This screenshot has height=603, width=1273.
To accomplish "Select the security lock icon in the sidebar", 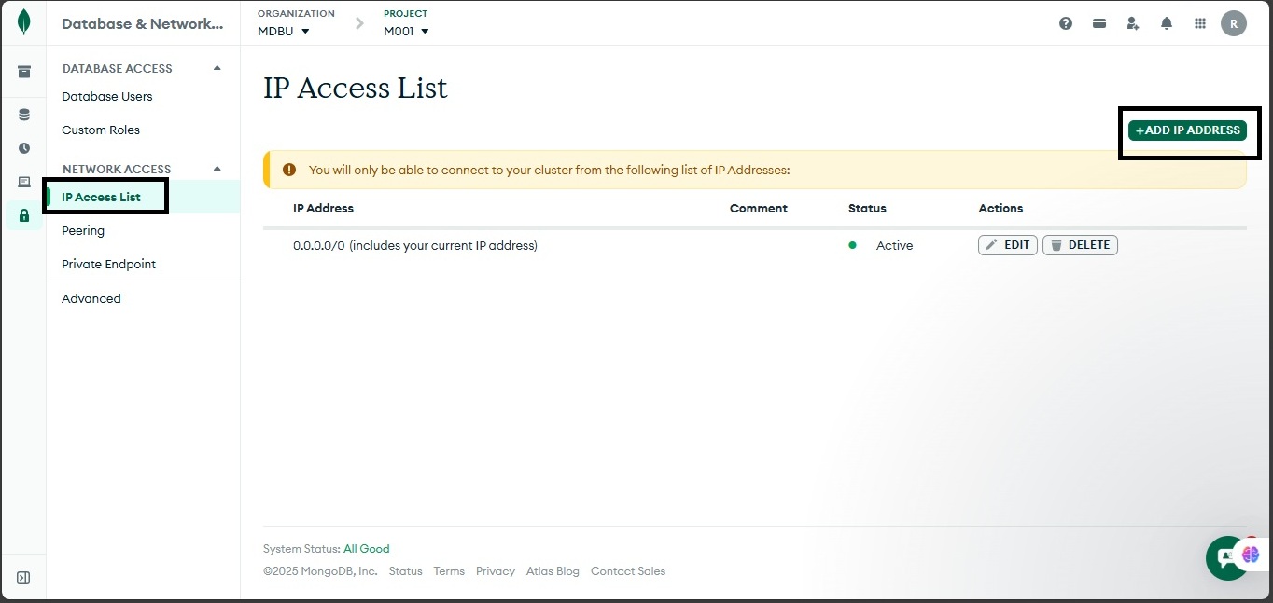I will 24,215.
